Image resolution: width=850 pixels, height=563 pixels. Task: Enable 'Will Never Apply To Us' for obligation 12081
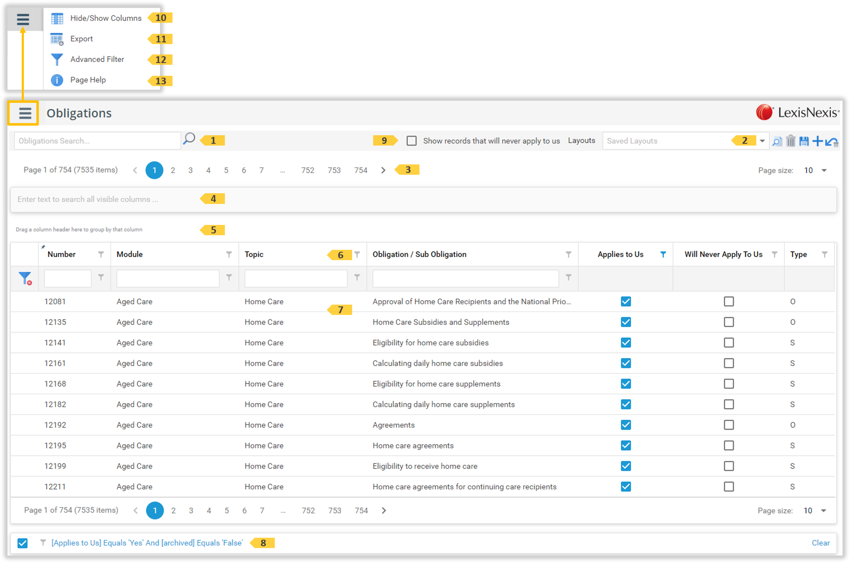[x=728, y=301]
